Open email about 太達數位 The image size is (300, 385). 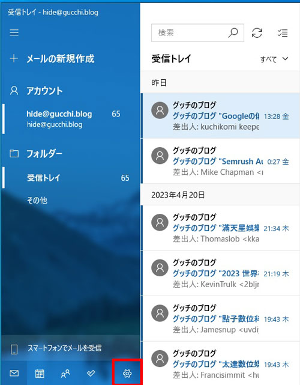click(221, 363)
